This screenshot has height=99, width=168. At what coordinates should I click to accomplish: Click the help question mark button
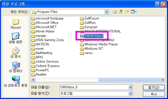point(158,4)
